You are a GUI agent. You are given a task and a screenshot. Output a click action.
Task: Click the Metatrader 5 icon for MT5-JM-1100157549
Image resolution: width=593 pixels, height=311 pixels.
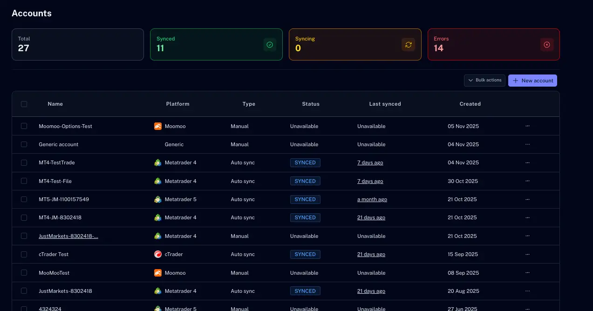coord(158,199)
